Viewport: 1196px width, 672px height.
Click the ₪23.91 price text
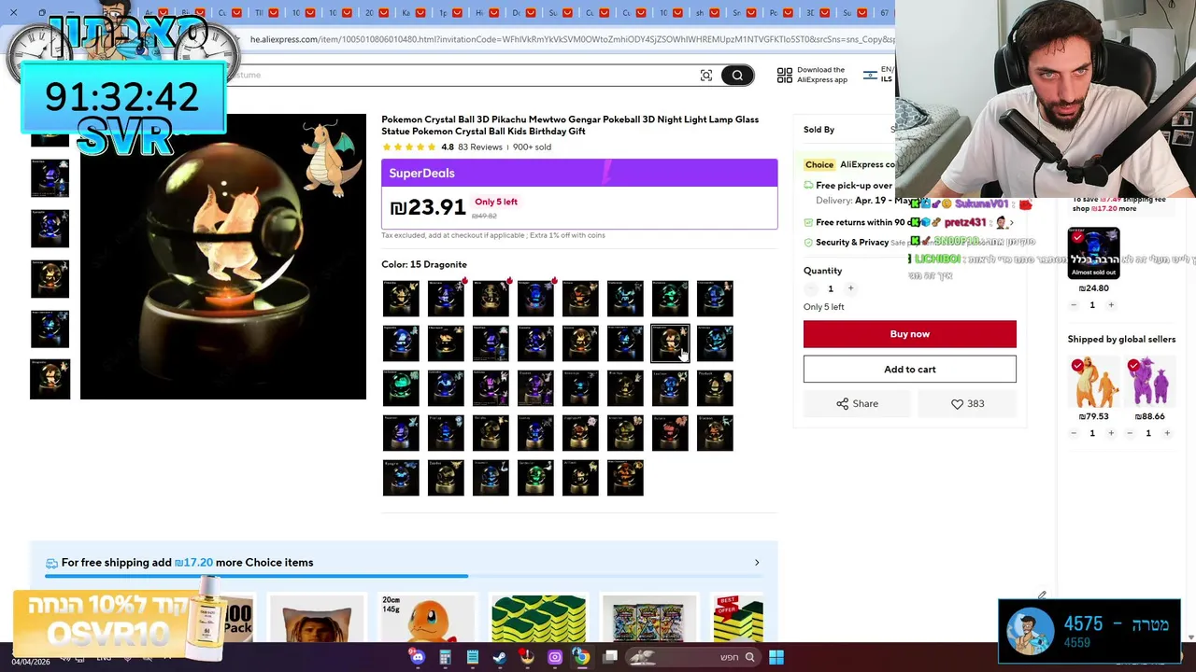pos(428,207)
